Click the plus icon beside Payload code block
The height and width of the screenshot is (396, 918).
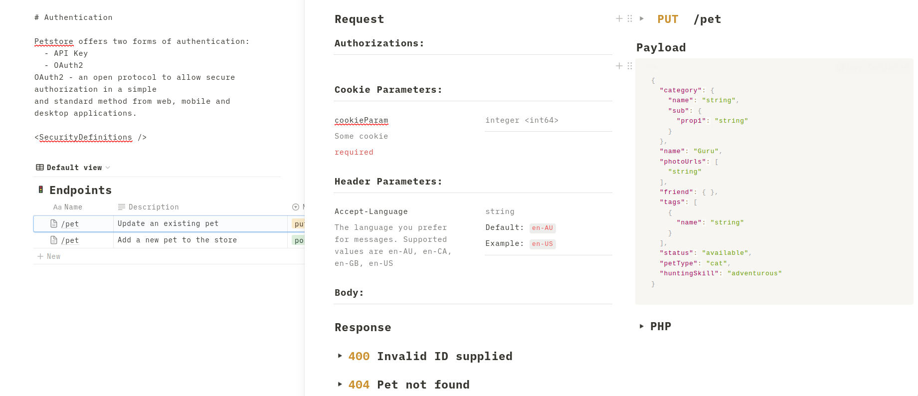(x=619, y=66)
